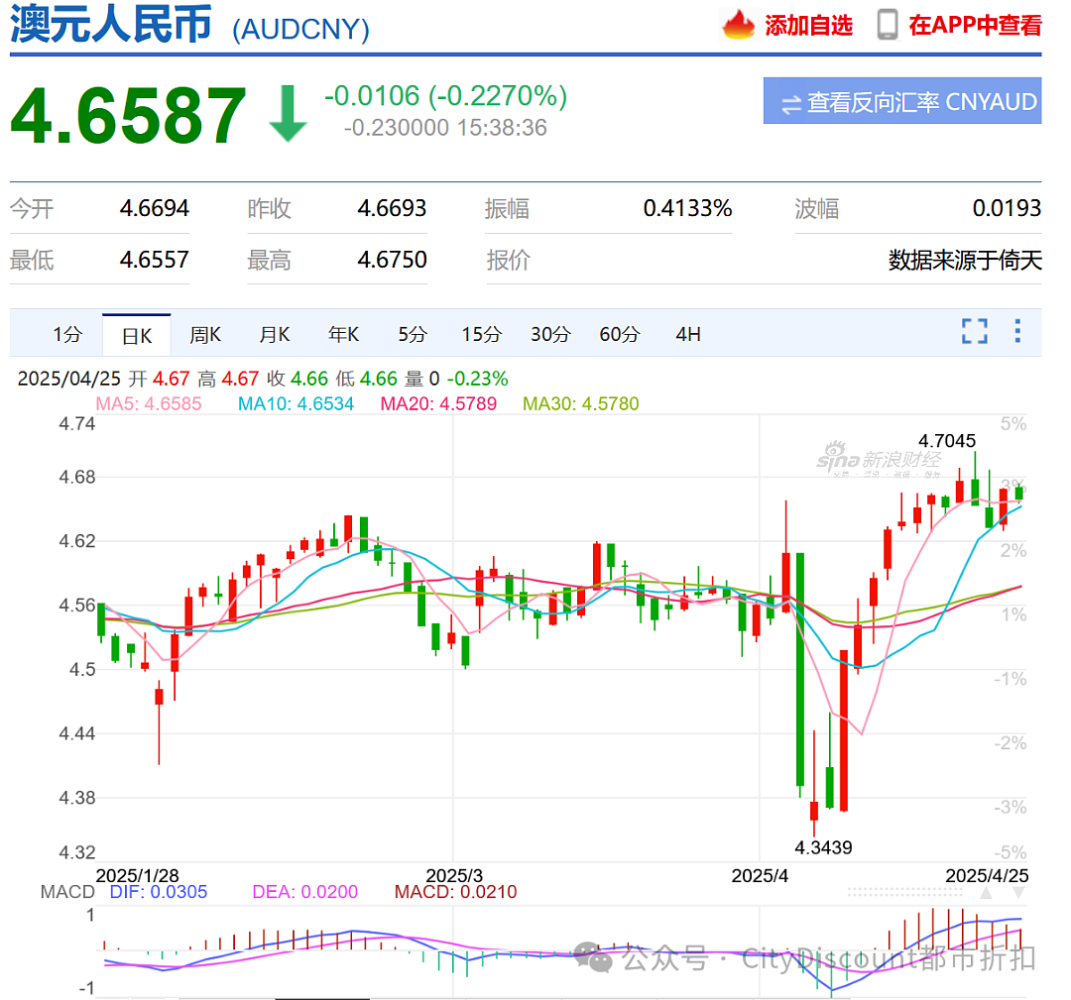Switch to the 周K chart tab
Viewport: 1071px width, 1000px height.
[205, 334]
